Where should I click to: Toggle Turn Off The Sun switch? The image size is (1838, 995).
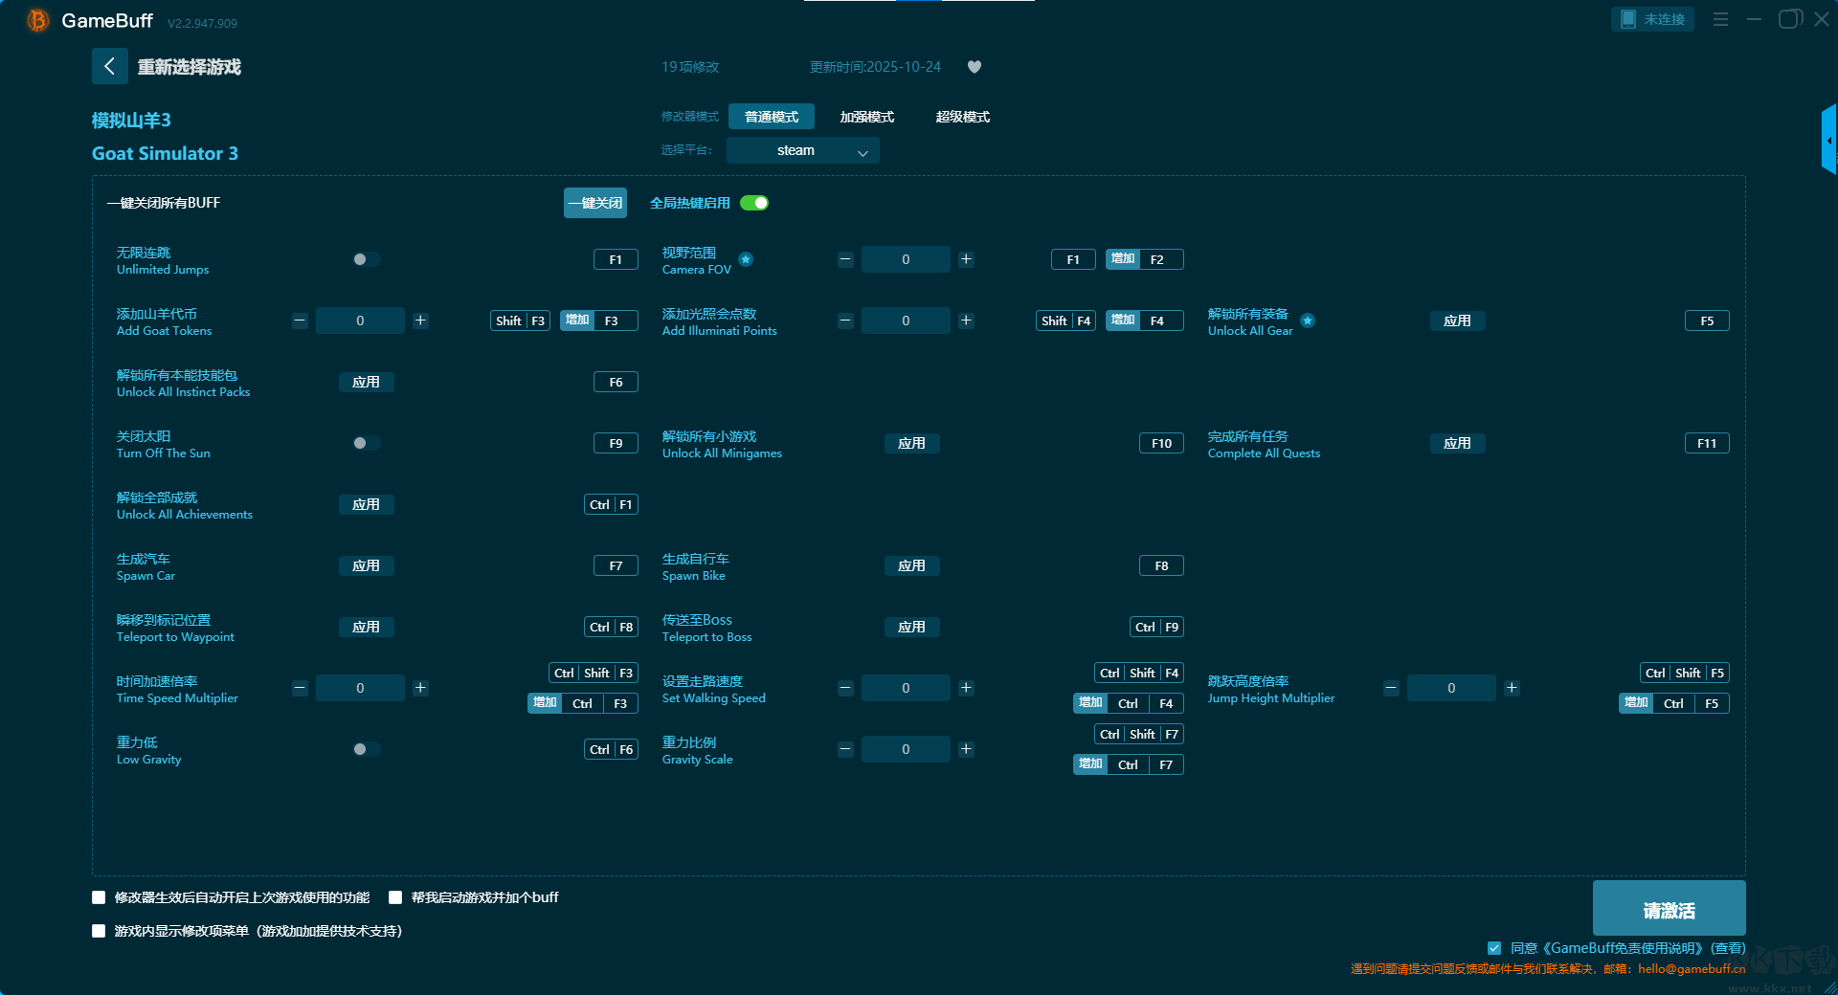tap(366, 443)
